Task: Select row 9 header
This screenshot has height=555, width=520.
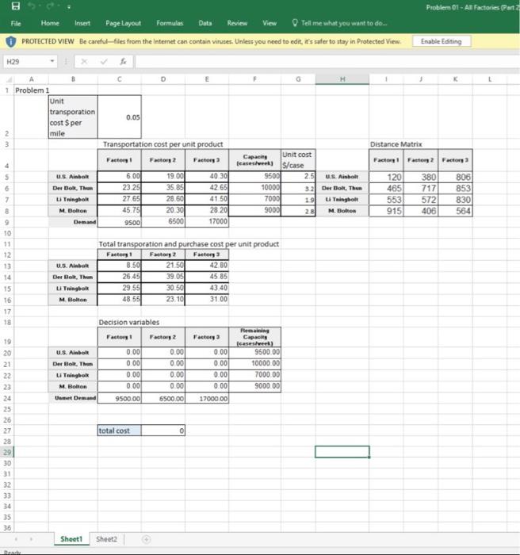Action: pyautogui.click(x=6, y=222)
